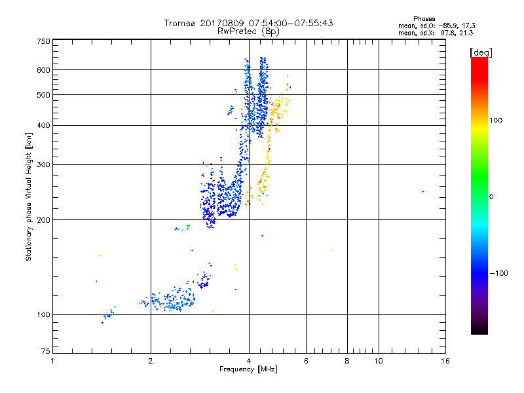Click the isolated red data point near 14 MHz
Screen dimensions: 524x393
coord(422,191)
